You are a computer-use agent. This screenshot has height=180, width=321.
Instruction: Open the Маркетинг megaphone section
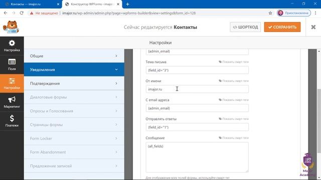click(12, 102)
